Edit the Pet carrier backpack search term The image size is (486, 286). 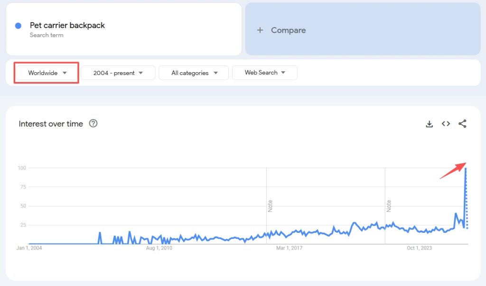(67, 26)
